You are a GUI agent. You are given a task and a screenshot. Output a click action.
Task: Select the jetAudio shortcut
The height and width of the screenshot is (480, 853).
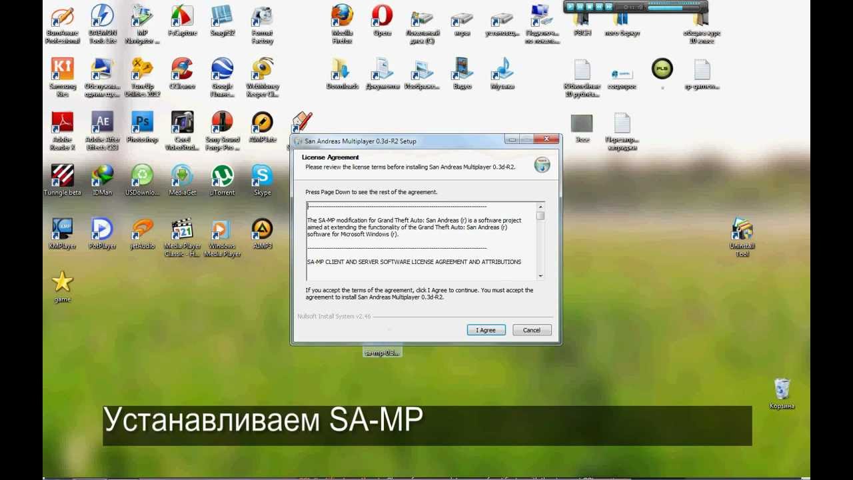pos(142,233)
